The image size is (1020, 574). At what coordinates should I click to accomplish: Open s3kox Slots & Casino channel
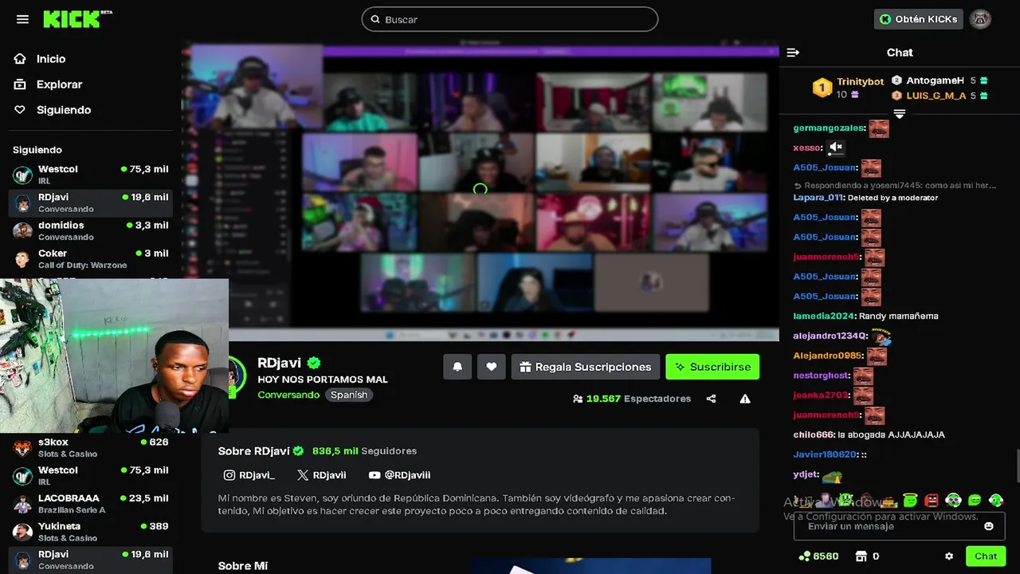point(90,447)
